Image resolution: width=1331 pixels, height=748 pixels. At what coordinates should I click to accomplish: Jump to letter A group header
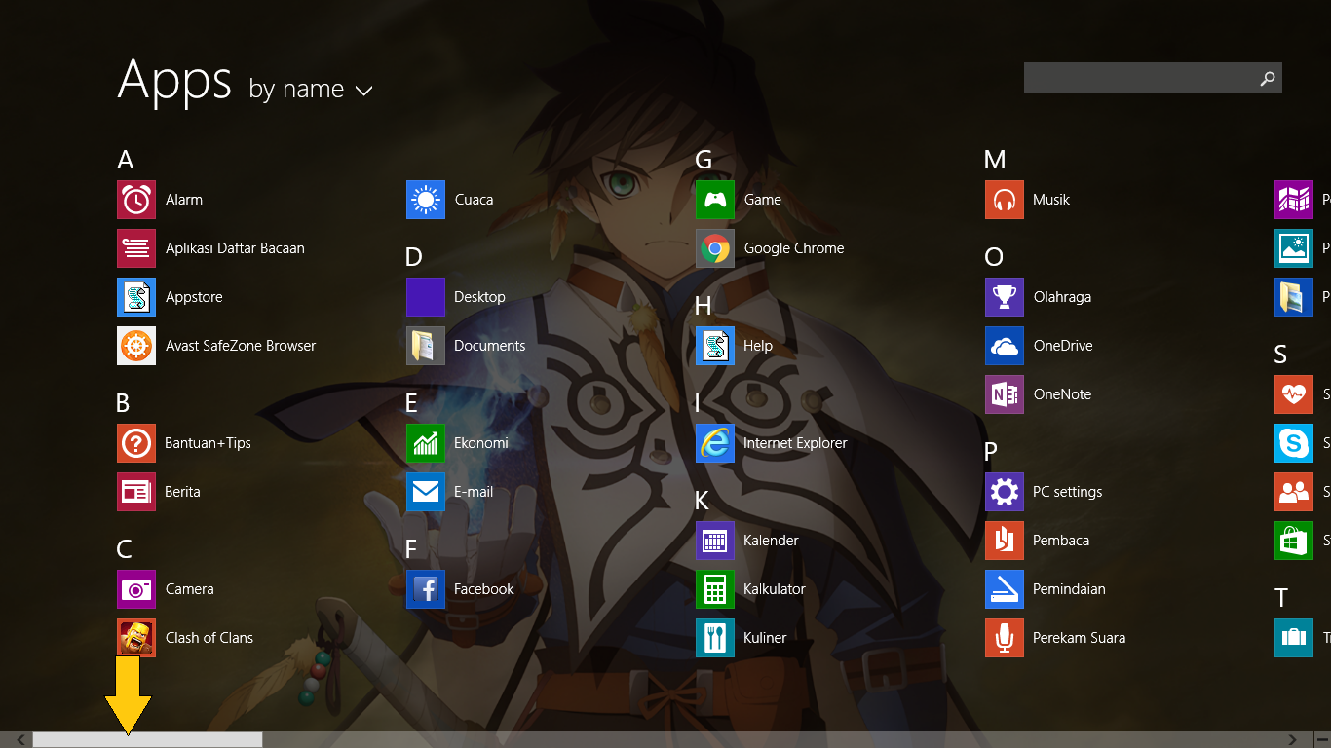coord(125,160)
